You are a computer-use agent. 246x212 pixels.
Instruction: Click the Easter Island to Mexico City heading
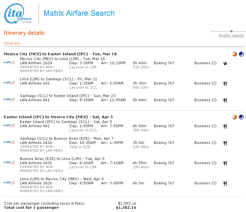click(x=58, y=117)
